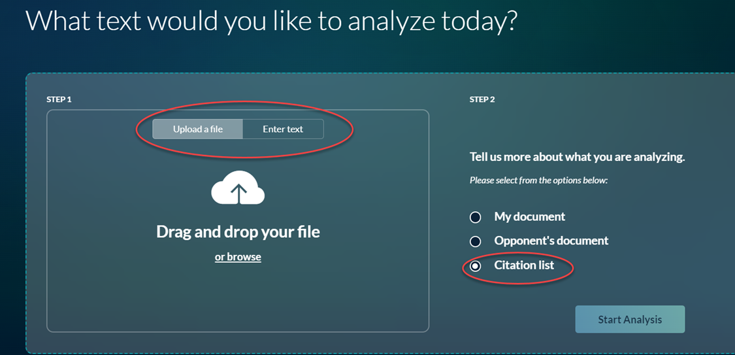Click the What text would you like heading

tap(271, 21)
